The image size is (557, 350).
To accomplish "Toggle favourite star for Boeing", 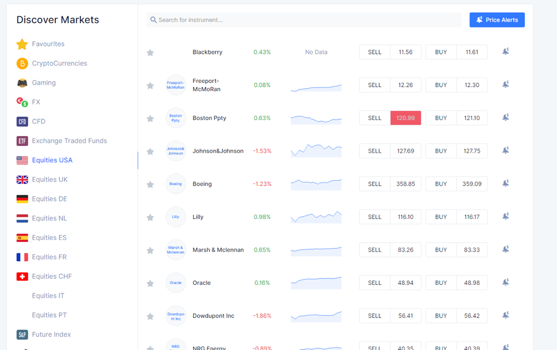I will tap(150, 184).
